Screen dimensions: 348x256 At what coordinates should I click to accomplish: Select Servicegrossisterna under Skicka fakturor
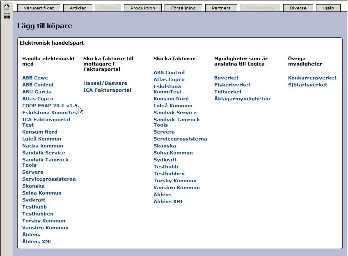point(180,139)
